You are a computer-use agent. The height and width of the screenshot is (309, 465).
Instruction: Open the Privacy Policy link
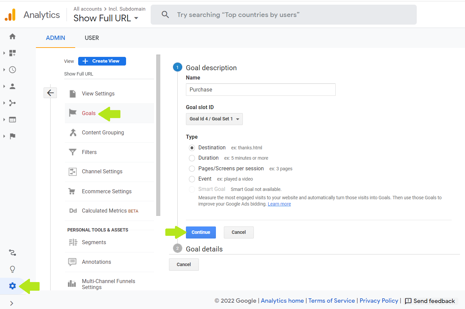[379, 301]
